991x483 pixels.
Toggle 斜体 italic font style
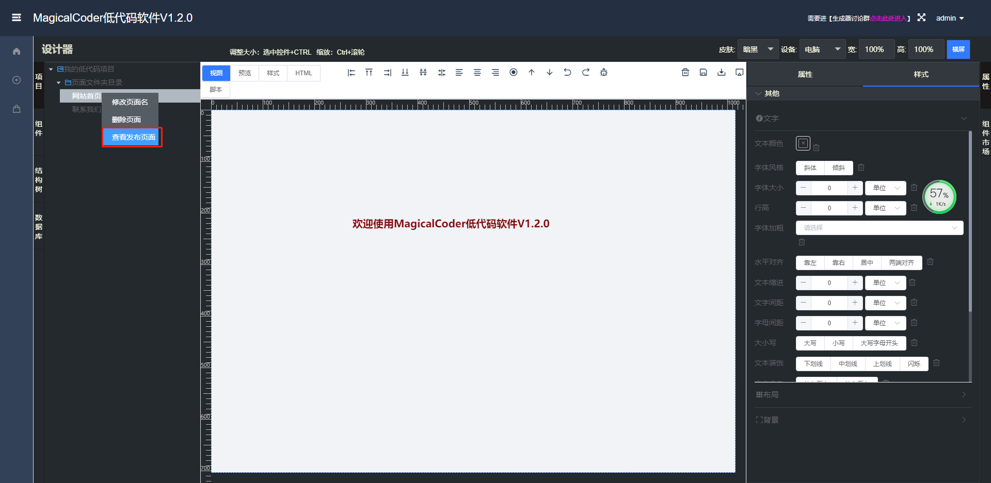pyautogui.click(x=809, y=168)
